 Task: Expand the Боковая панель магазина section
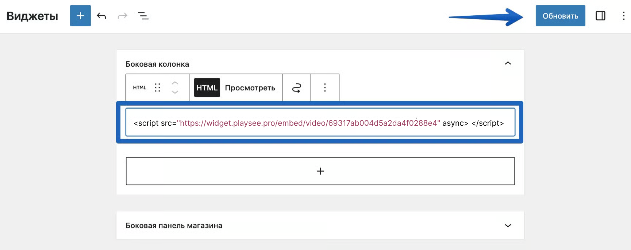[x=508, y=226]
